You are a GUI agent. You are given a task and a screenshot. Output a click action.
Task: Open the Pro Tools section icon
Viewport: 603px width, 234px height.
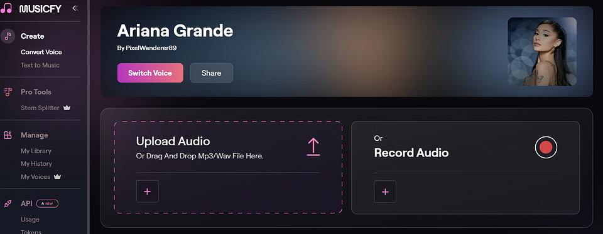[8, 92]
